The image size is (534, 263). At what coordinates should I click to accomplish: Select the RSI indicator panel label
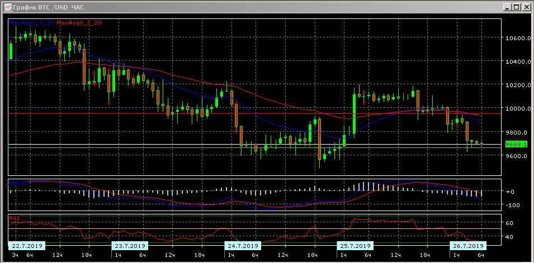click(13, 218)
